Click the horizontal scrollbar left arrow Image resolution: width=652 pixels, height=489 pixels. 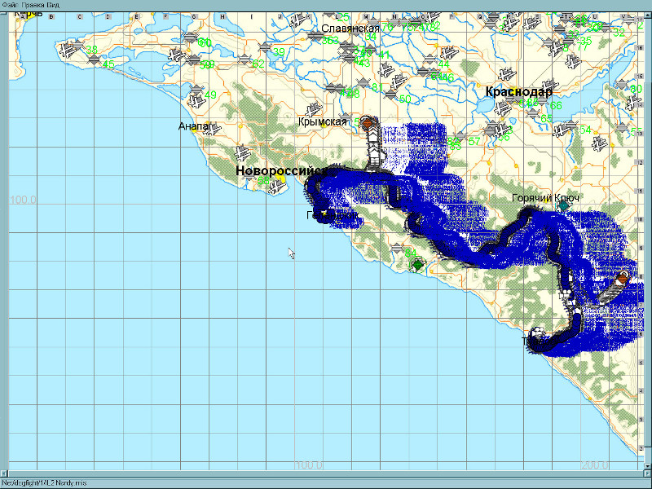pyautogui.click(x=5, y=474)
